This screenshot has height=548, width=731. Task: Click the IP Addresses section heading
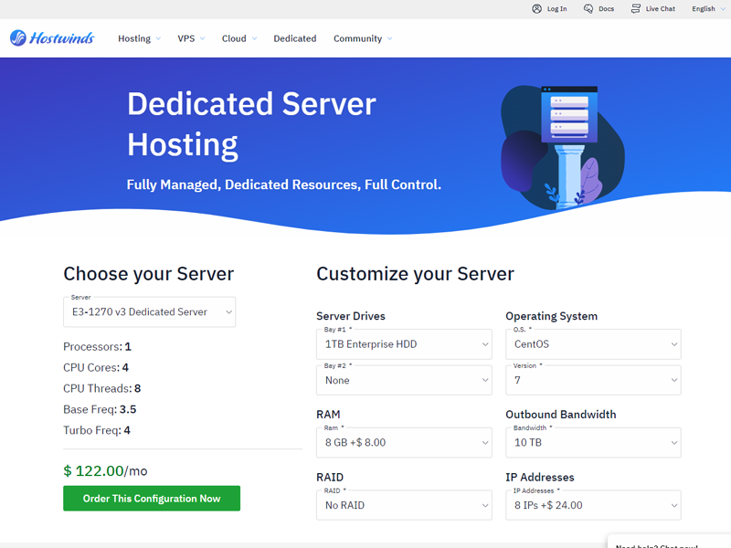pos(540,477)
